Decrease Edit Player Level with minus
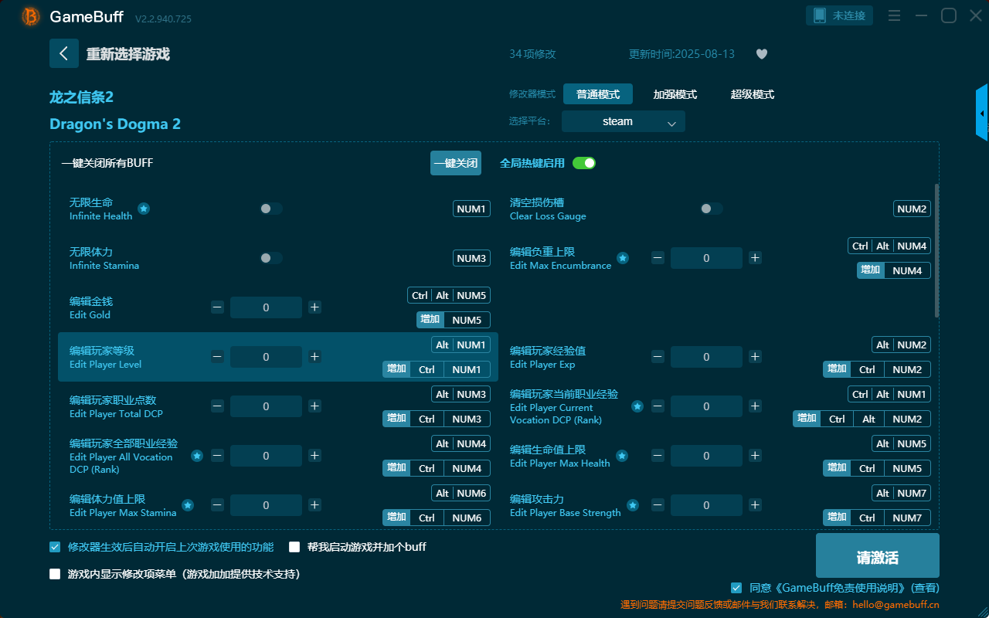Image resolution: width=989 pixels, height=618 pixels. coord(217,357)
